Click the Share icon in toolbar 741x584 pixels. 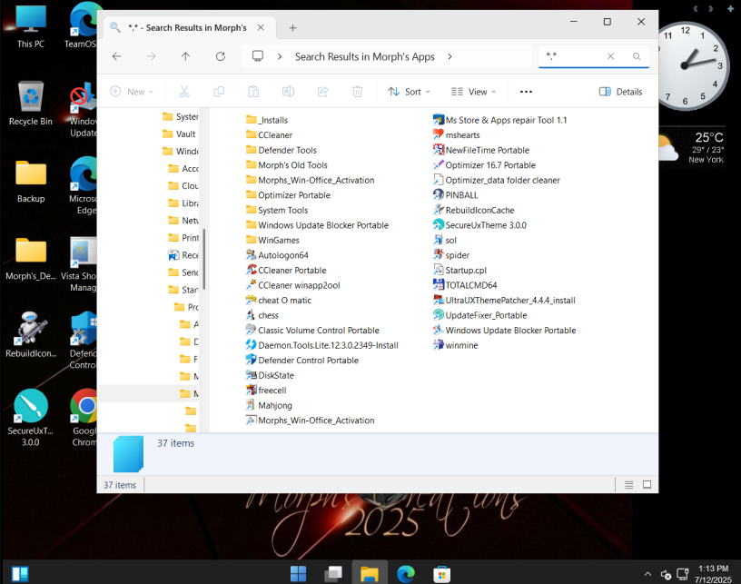pyautogui.click(x=322, y=92)
